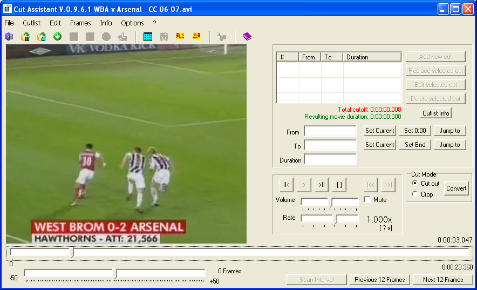Click the Cutlist Info button
Viewport: 477px width, 290px height.
point(435,113)
